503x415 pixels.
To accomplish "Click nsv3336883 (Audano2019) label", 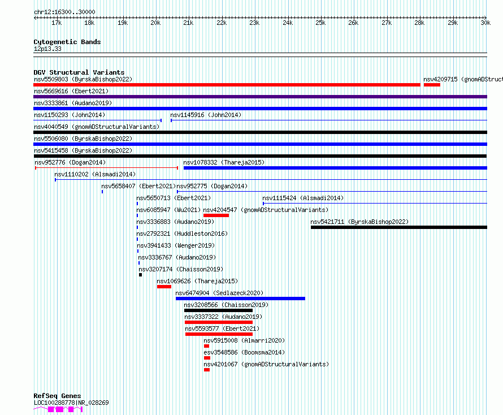I will coord(175,222).
